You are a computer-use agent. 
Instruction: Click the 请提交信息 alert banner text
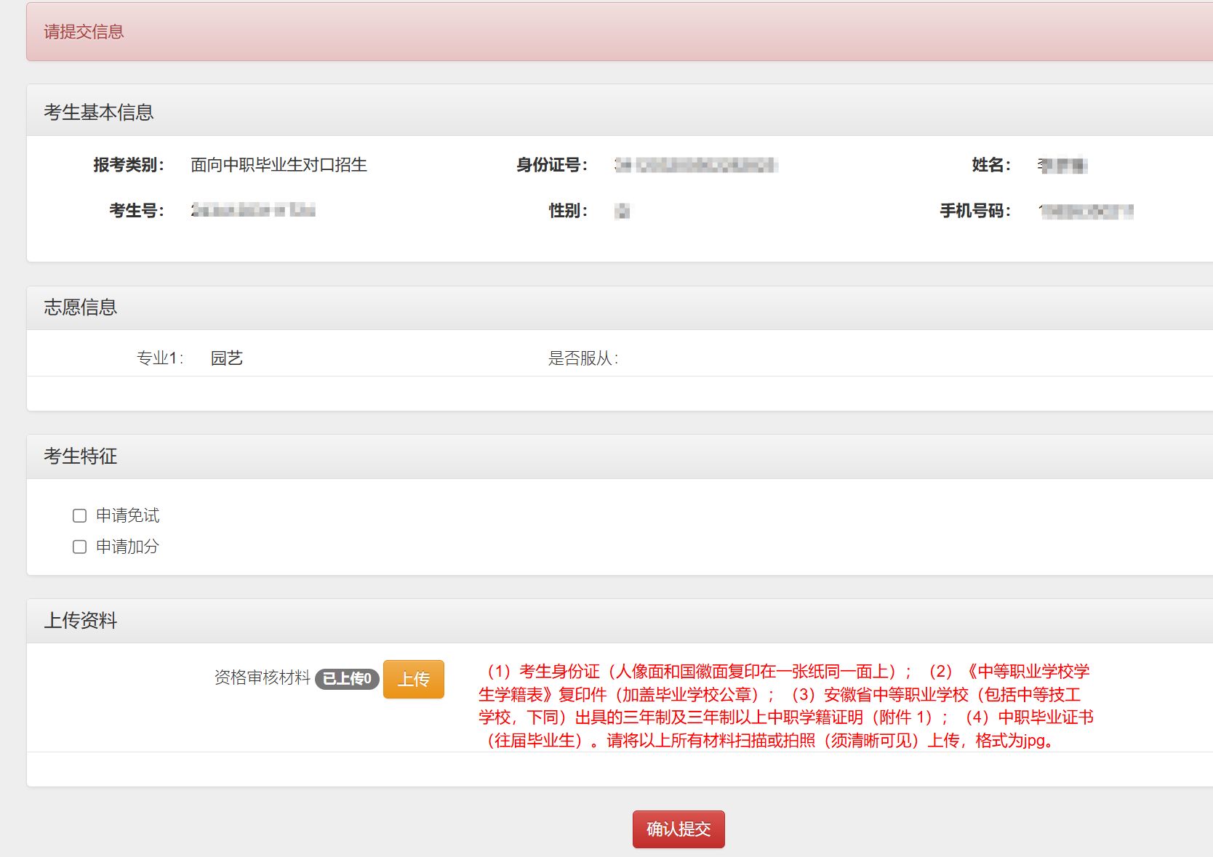[x=84, y=32]
